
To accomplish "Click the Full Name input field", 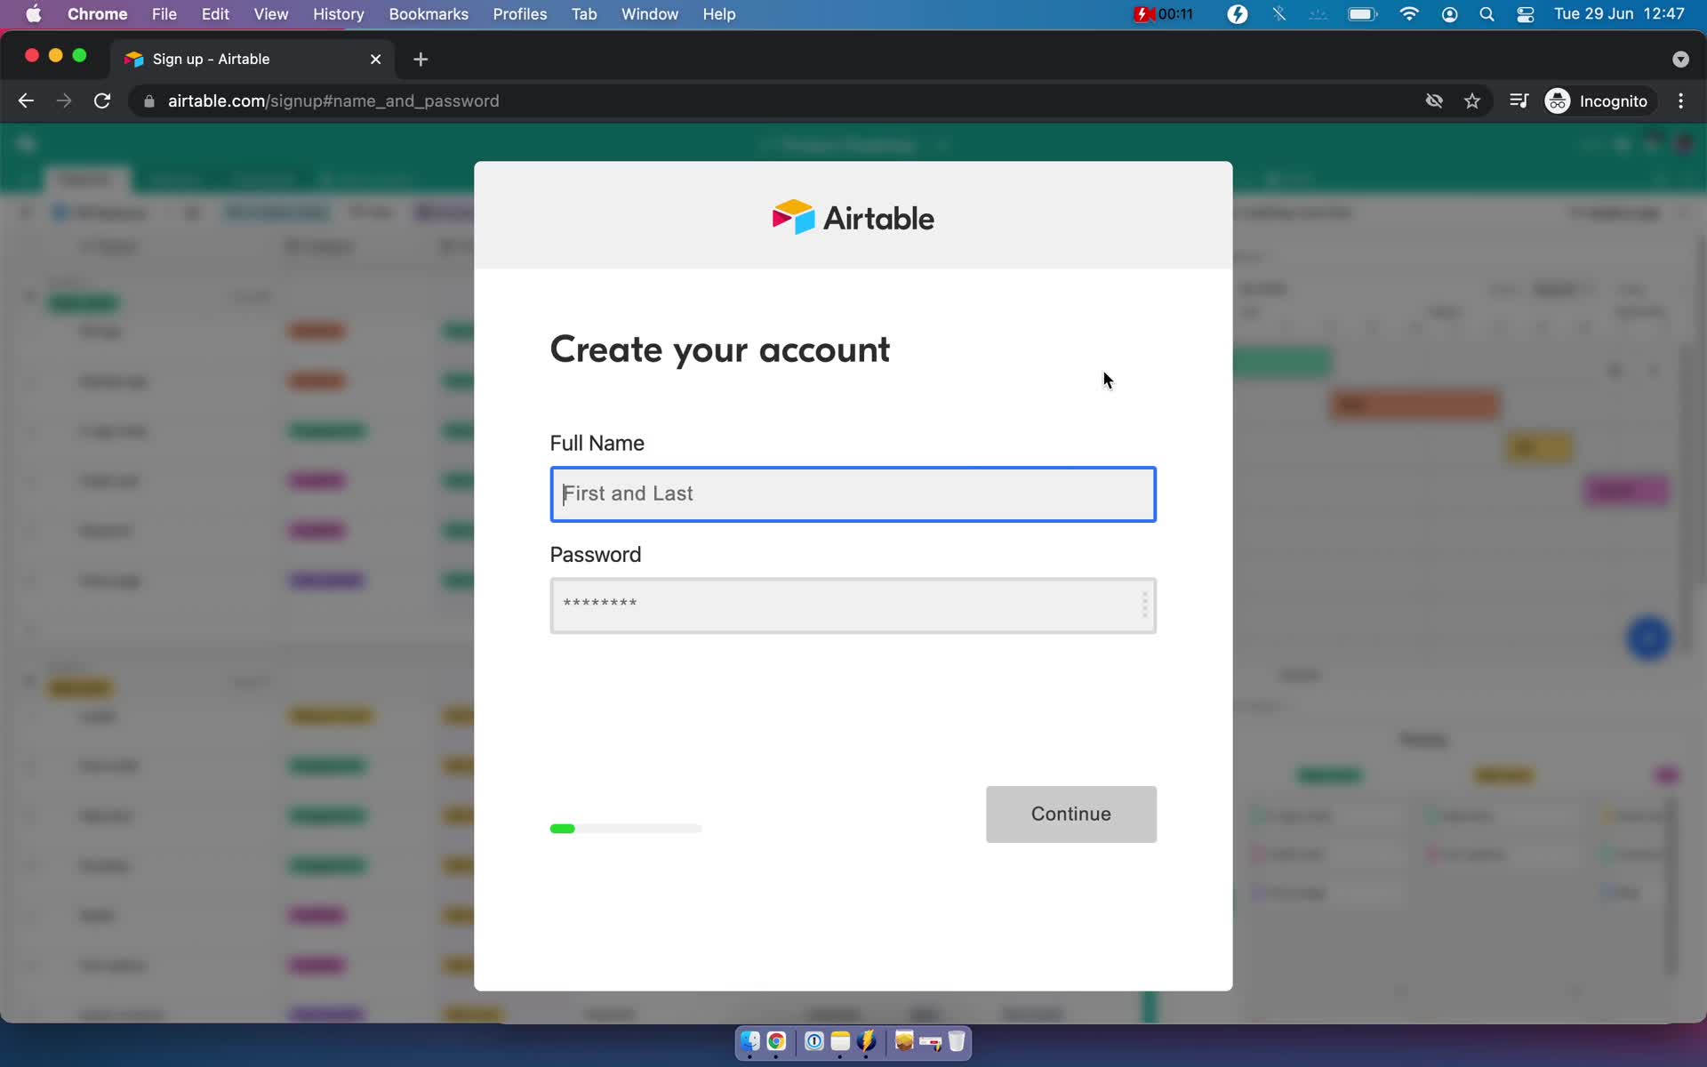I will click(852, 493).
